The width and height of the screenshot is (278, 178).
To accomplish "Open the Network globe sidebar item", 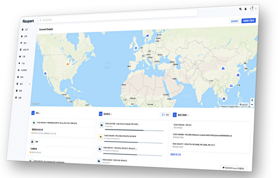I will [x=22, y=70].
